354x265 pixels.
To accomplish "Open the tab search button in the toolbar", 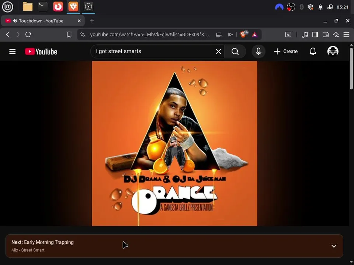I will pos(288,35).
